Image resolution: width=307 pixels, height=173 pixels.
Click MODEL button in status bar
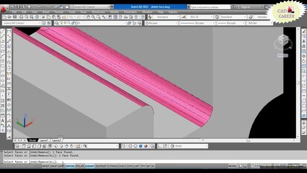coord(233,166)
